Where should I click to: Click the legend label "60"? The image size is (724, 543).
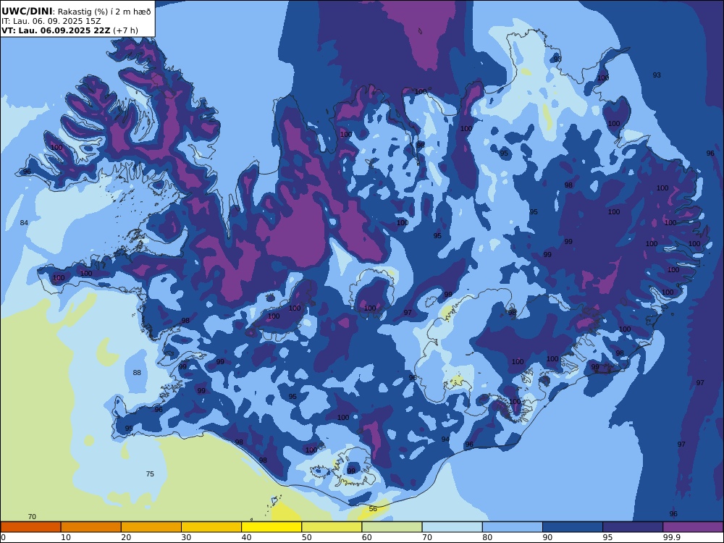click(x=367, y=537)
